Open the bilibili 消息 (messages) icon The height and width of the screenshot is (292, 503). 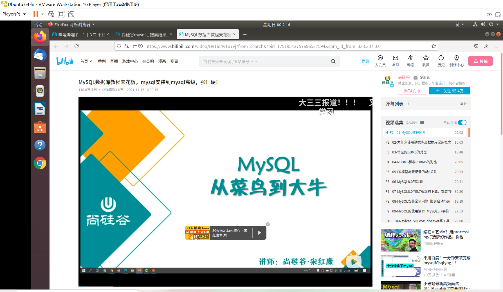(x=395, y=61)
